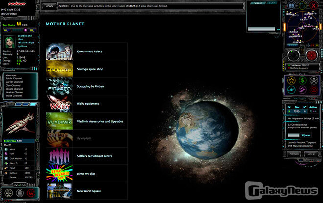Click the red X icon above radar
The height and width of the screenshot is (203, 323).
[x=313, y=6]
